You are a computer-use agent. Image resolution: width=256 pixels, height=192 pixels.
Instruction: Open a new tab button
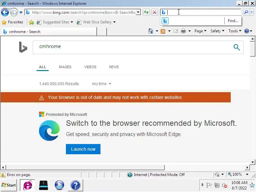click(x=101, y=31)
